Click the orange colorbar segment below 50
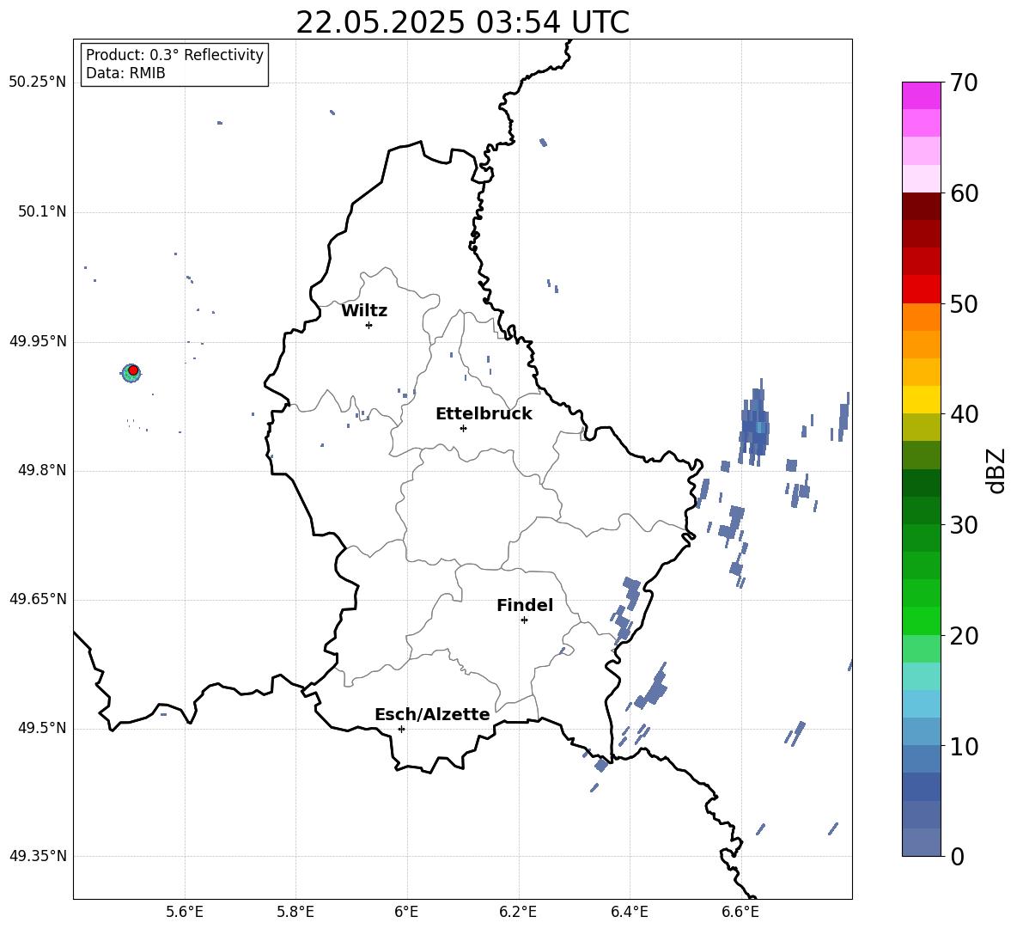The height and width of the screenshot is (929, 1017). pos(922,316)
